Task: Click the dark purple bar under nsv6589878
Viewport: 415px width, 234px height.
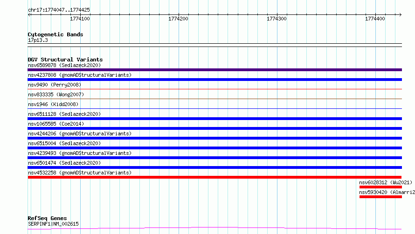Action: pyautogui.click(x=214, y=70)
